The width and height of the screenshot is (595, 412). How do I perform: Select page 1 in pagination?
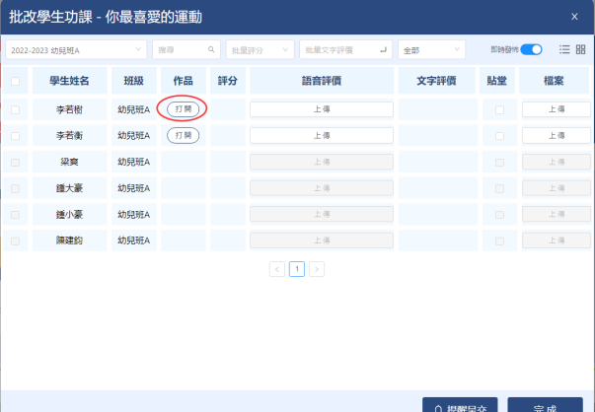tap(297, 268)
